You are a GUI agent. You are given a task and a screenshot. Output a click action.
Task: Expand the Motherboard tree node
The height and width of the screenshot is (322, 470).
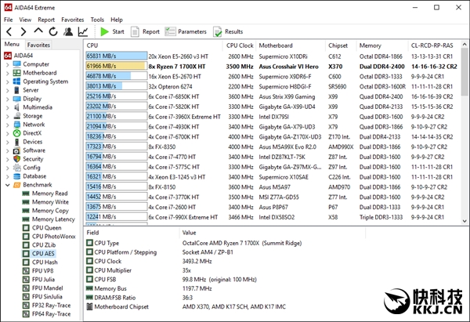pos(8,73)
